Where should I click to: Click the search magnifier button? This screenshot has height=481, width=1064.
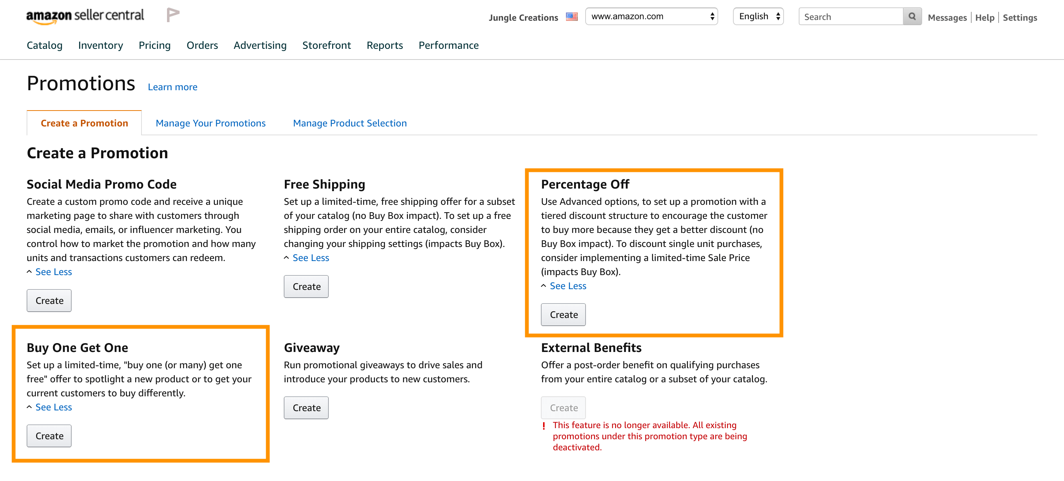click(x=912, y=17)
